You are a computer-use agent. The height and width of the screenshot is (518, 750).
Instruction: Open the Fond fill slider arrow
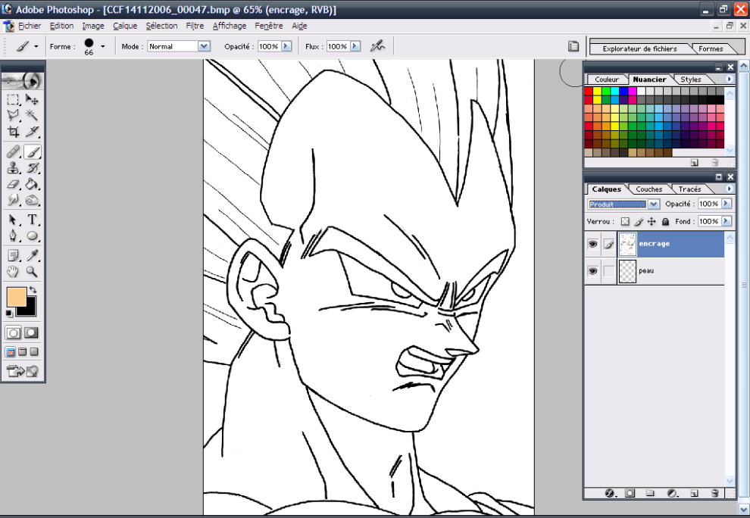click(x=726, y=221)
